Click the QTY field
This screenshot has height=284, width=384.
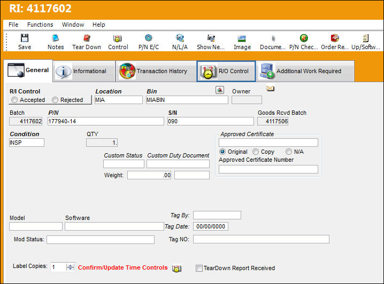(x=102, y=143)
